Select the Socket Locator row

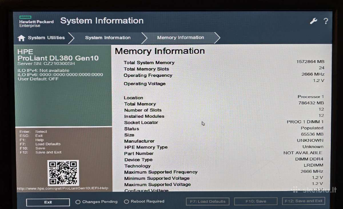(224, 122)
